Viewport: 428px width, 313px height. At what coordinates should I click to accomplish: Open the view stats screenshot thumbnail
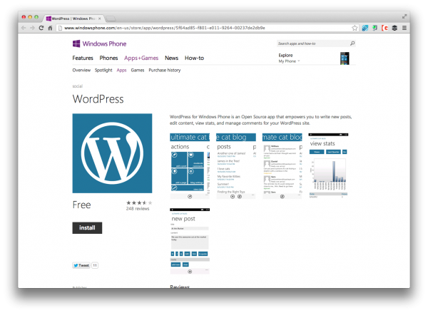click(328, 166)
